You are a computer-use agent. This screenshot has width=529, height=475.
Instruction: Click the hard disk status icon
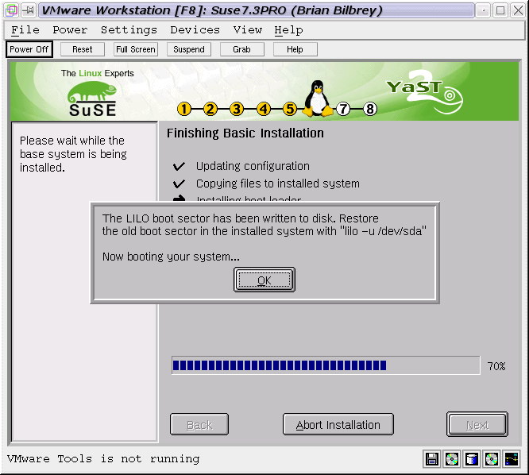(x=472, y=459)
